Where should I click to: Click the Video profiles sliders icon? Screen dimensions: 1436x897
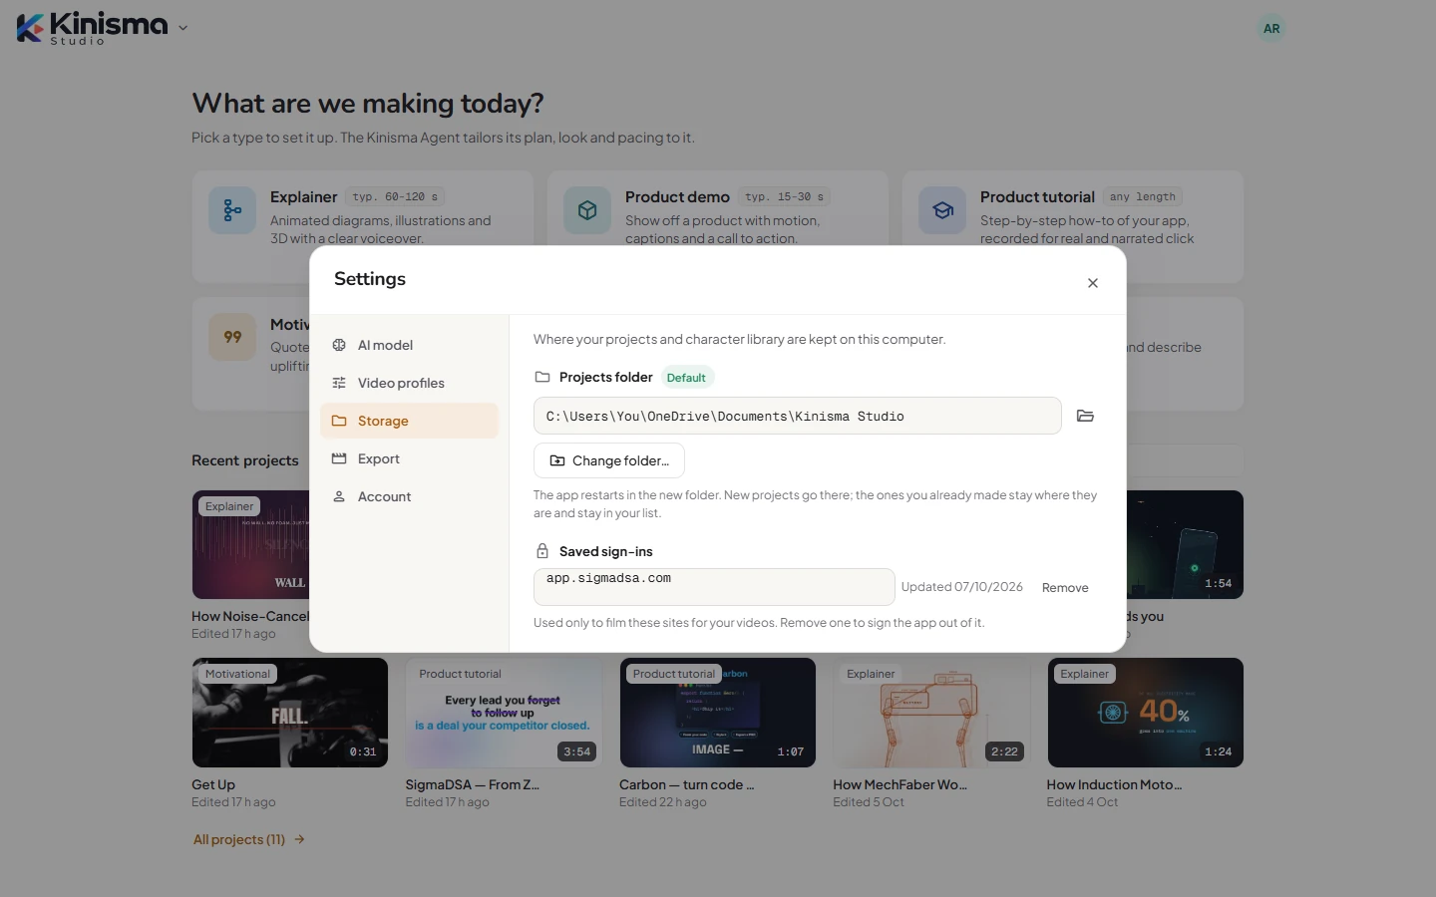(x=339, y=383)
